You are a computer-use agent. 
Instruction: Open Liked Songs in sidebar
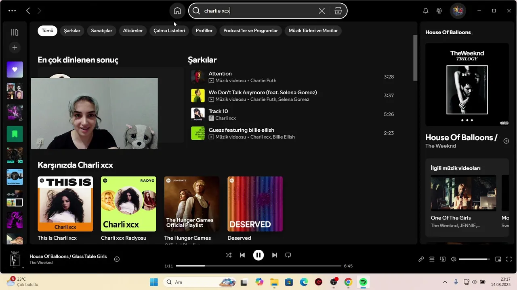(x=15, y=70)
